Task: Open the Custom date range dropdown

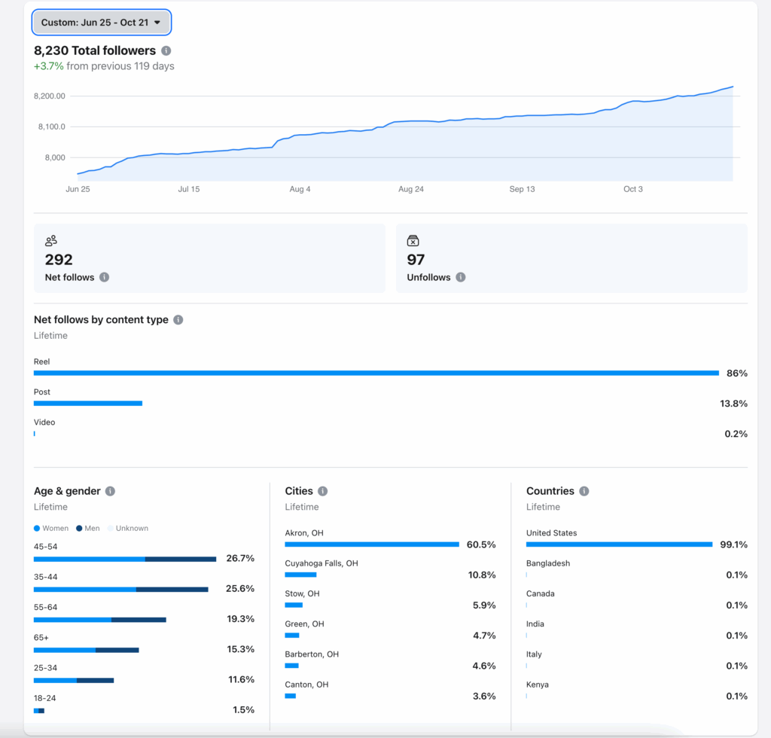Action: [102, 23]
